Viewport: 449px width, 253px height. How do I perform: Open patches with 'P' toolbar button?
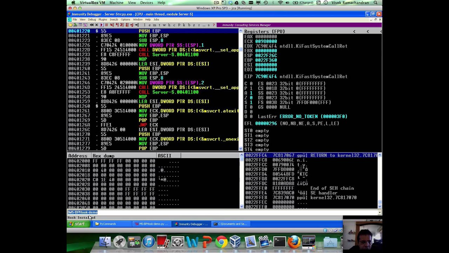pyautogui.click(x=179, y=25)
